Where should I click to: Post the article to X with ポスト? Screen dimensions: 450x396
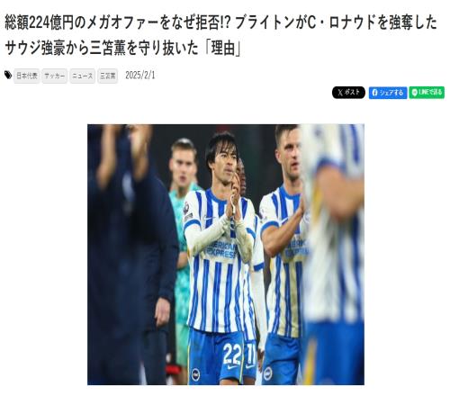click(348, 93)
